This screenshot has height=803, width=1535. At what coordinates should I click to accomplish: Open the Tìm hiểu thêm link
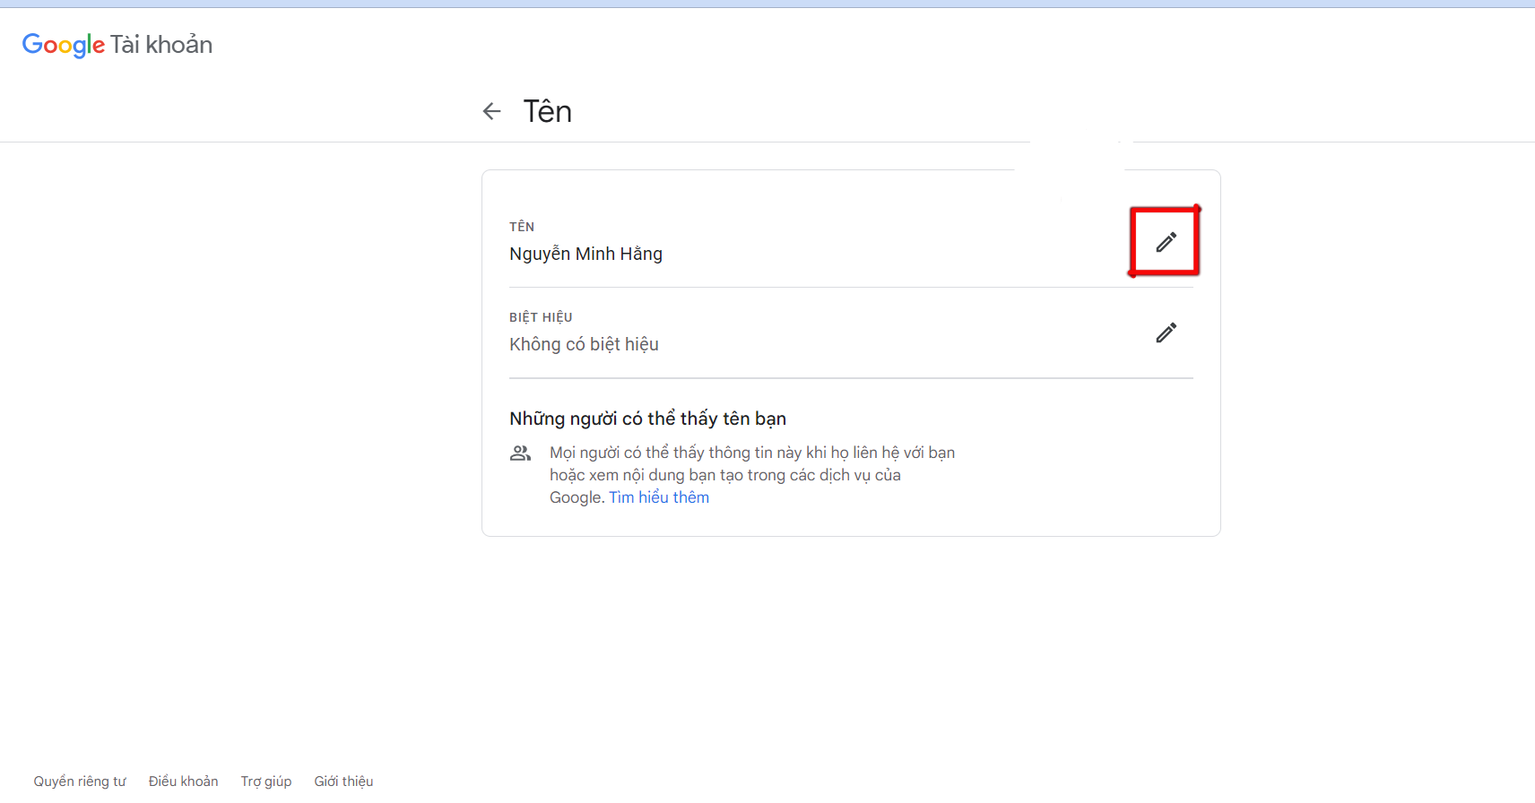coord(659,497)
